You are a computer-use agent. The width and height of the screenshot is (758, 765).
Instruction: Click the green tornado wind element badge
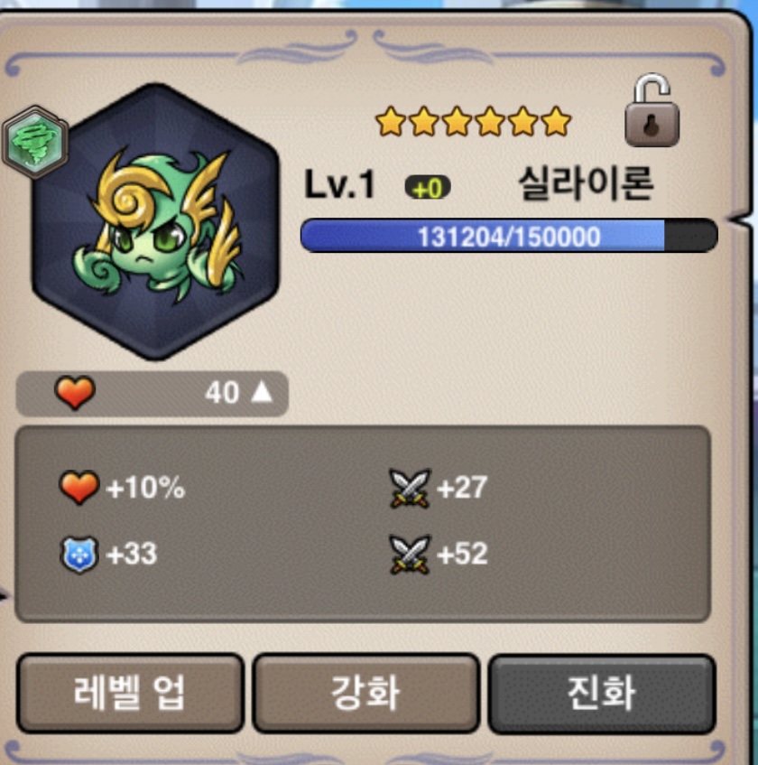coord(35,142)
